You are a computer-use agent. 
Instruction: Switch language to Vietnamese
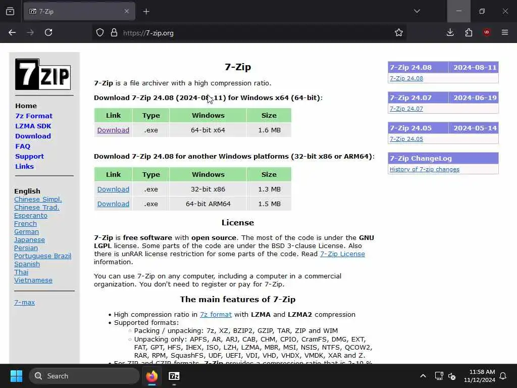coord(33,280)
